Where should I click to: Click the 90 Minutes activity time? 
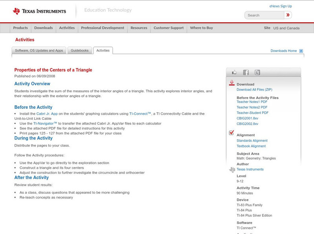point(245,193)
